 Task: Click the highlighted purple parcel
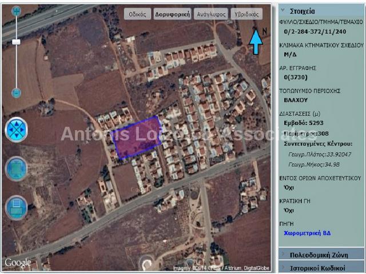pos(137,137)
